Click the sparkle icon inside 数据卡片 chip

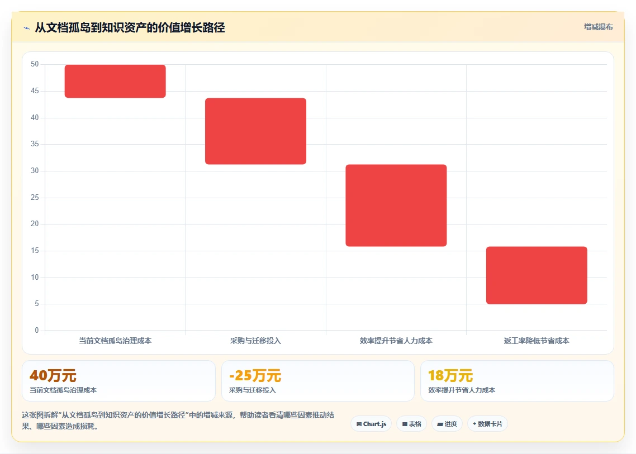(x=474, y=424)
